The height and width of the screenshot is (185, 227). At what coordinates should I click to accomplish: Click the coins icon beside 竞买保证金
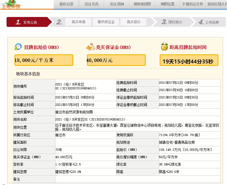(90, 47)
